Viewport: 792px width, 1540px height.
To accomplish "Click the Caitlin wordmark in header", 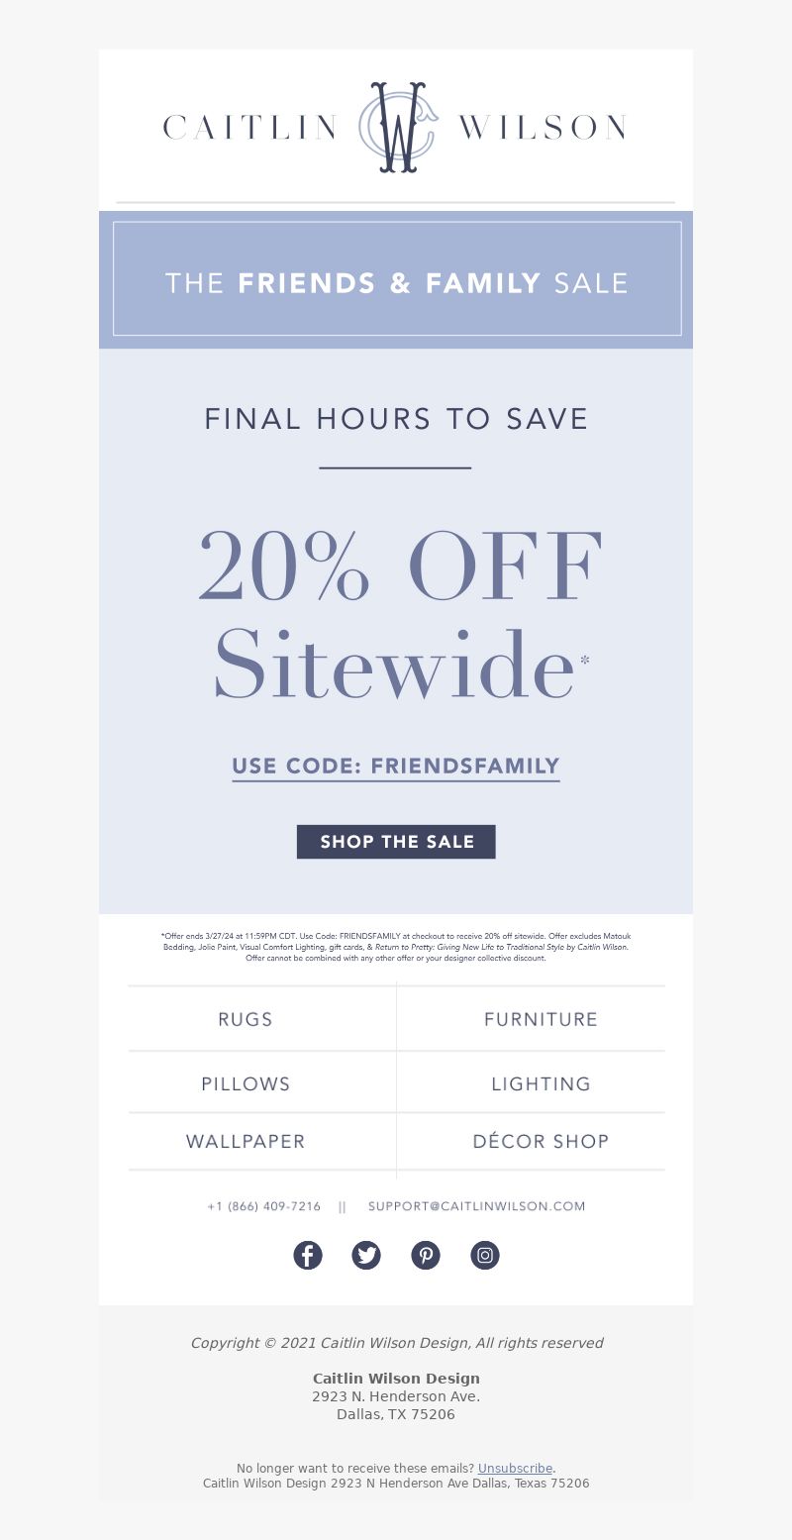I will 250,127.
